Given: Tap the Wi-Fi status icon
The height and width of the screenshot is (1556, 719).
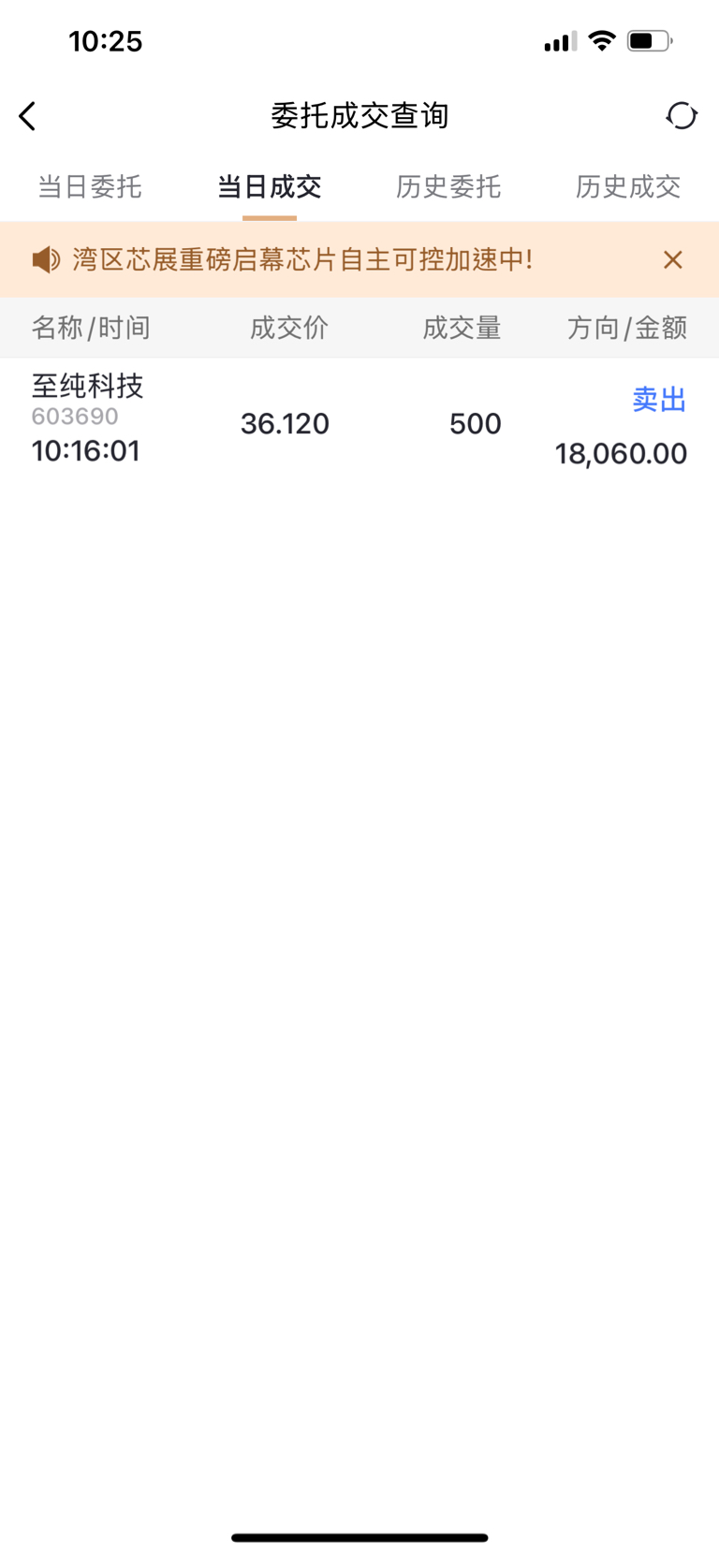Looking at the screenshot, I should click(x=602, y=41).
